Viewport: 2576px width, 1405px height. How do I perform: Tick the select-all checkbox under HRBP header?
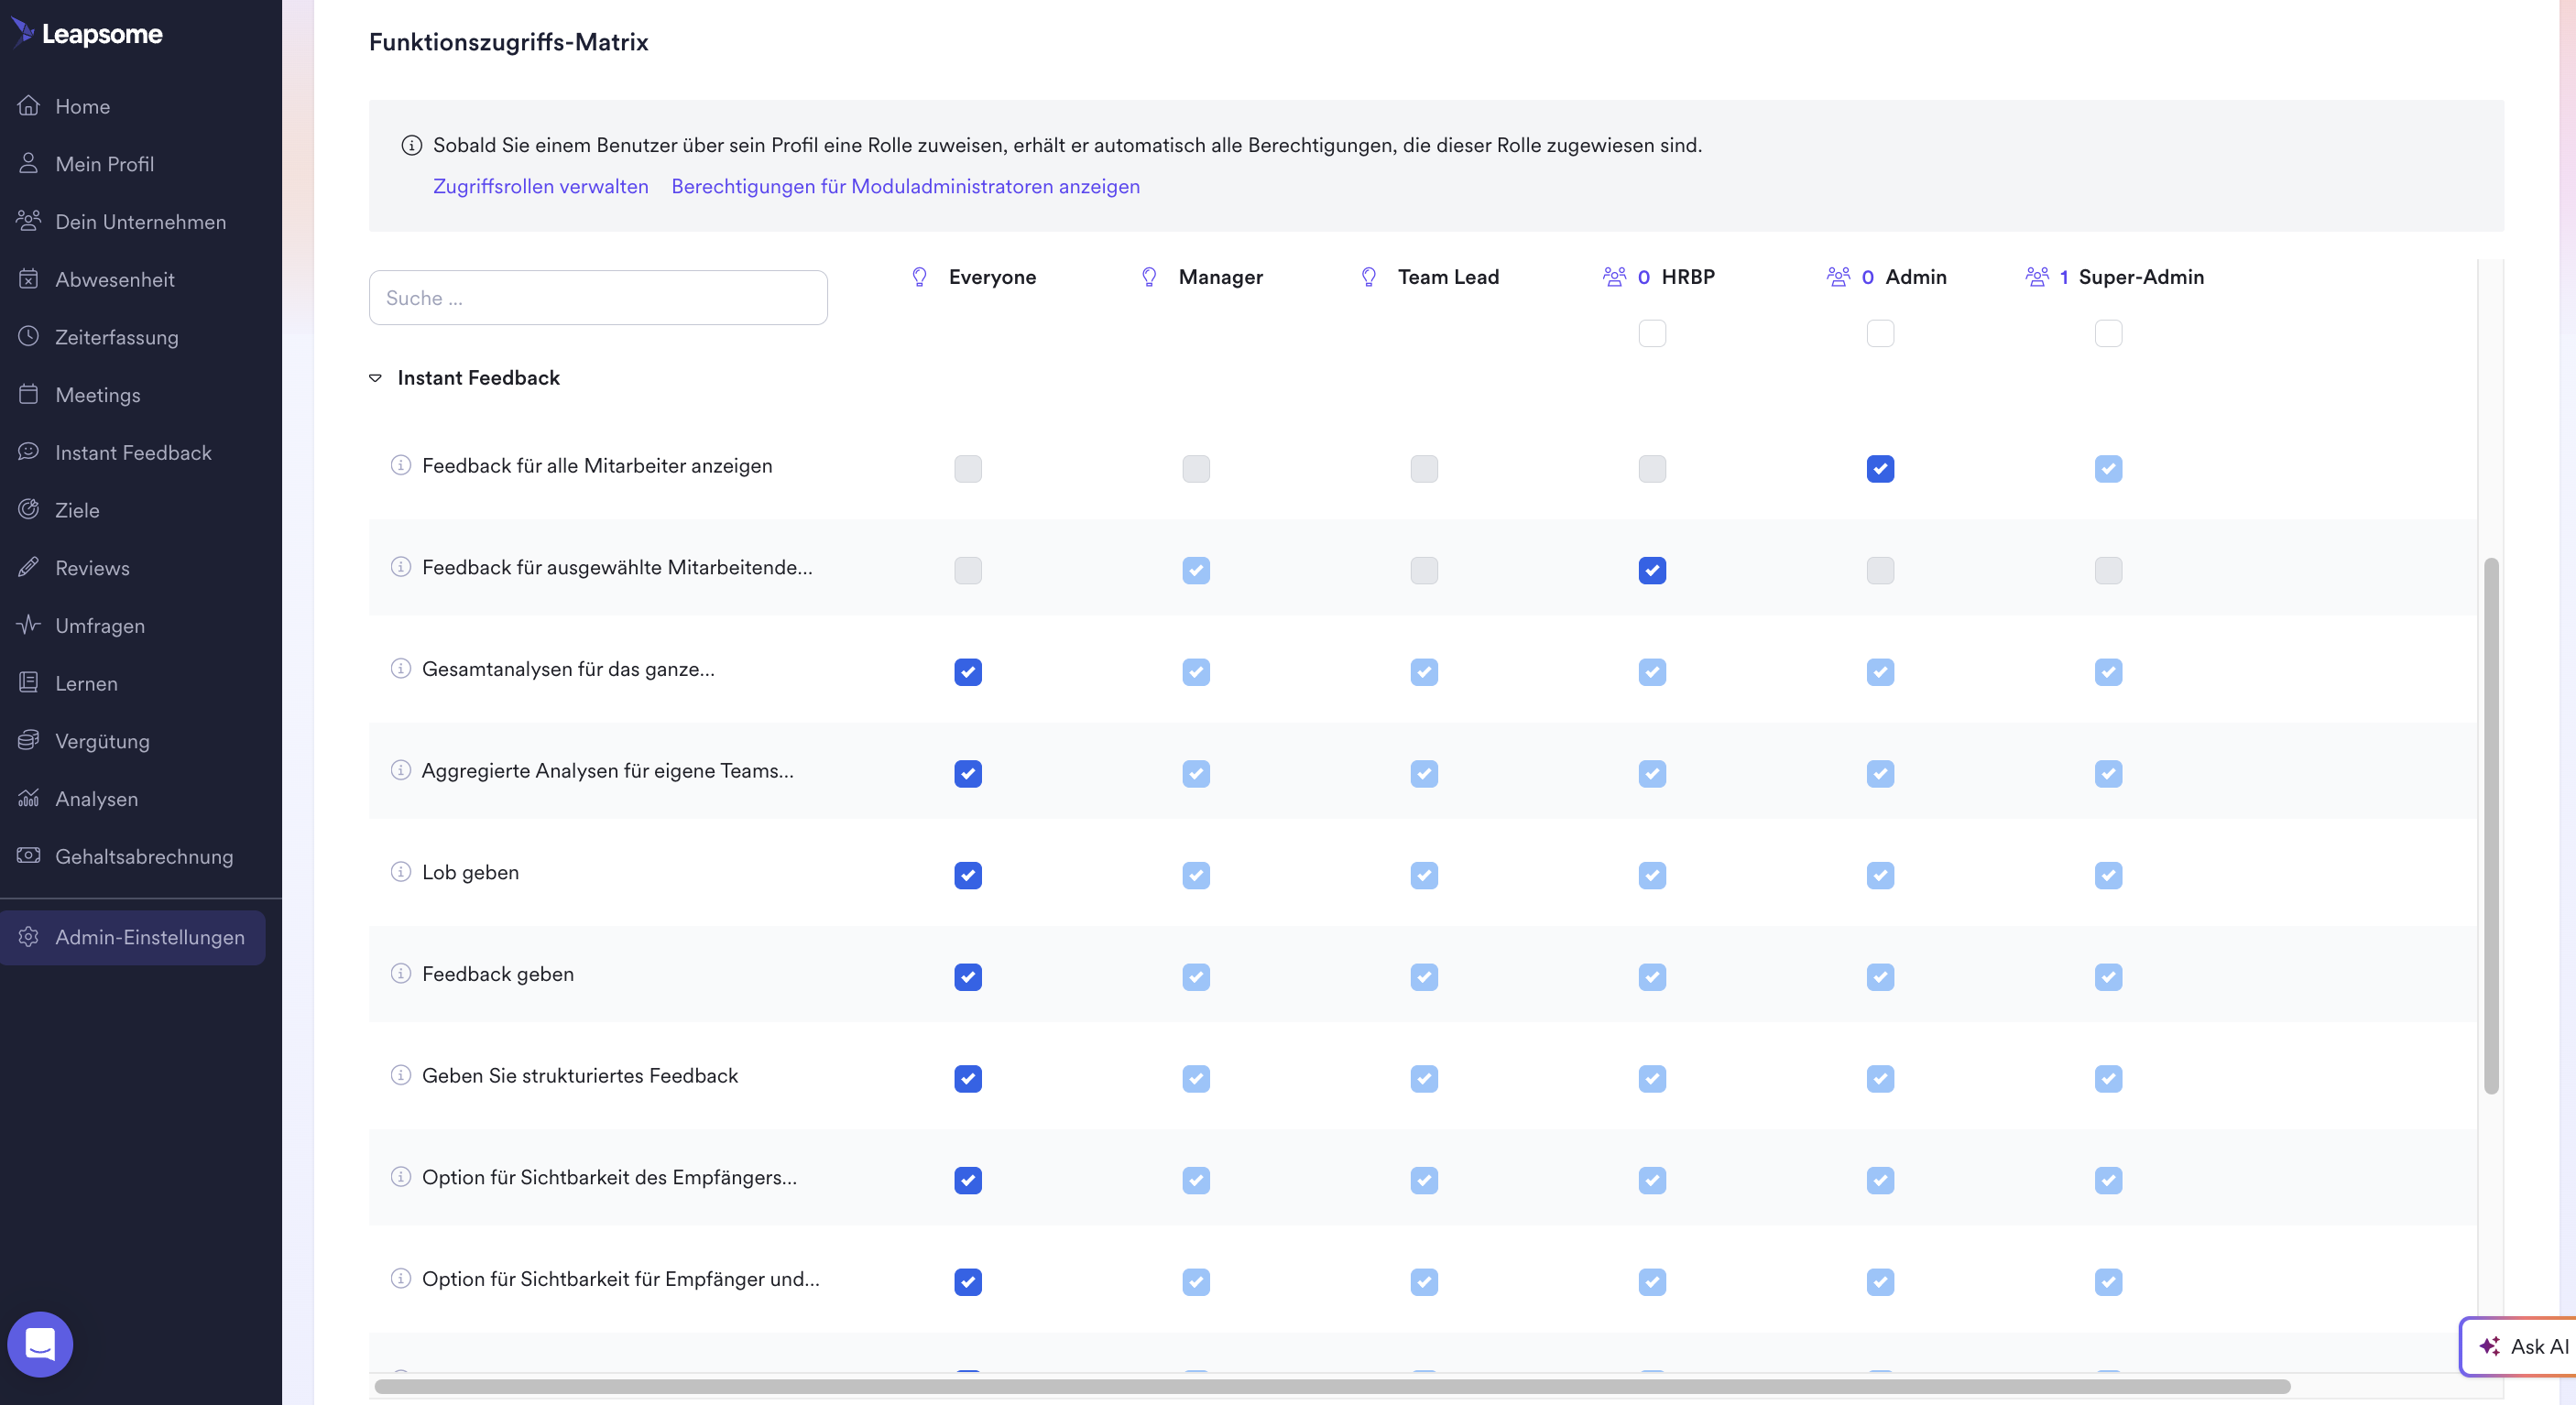coord(1652,333)
